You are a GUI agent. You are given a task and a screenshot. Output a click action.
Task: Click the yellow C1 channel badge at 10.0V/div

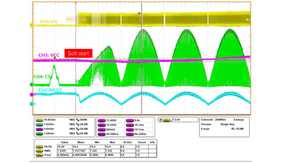point(39,120)
